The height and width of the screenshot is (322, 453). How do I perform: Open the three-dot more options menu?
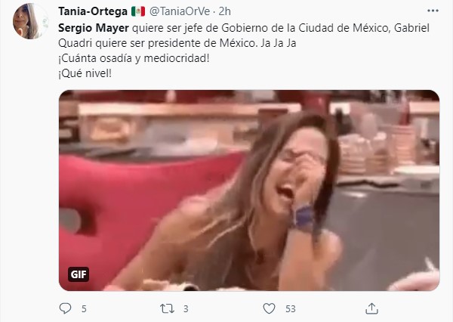click(x=433, y=11)
